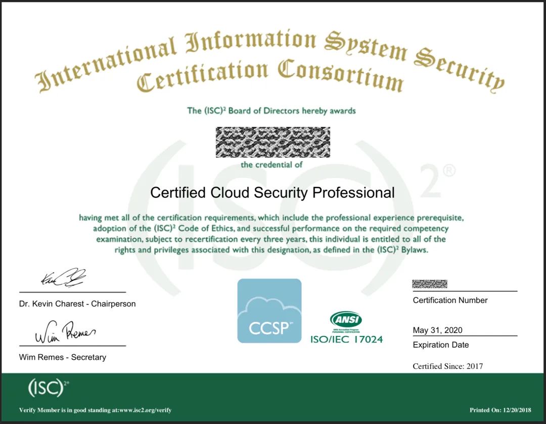Click 'Dr. Kevin Charest - Chairperson' label
The image size is (546, 424).
click(77, 304)
